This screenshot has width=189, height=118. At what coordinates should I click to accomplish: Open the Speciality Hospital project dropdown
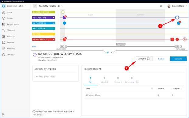62,6
